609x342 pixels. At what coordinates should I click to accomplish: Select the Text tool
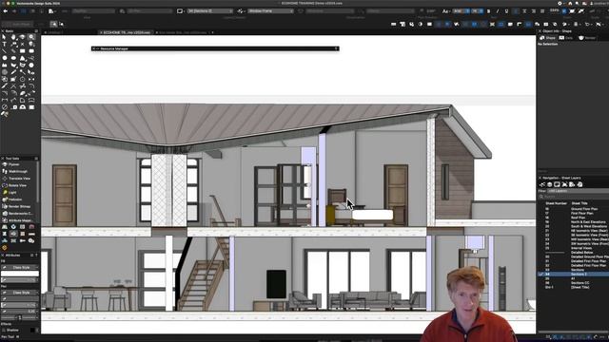tap(4, 45)
